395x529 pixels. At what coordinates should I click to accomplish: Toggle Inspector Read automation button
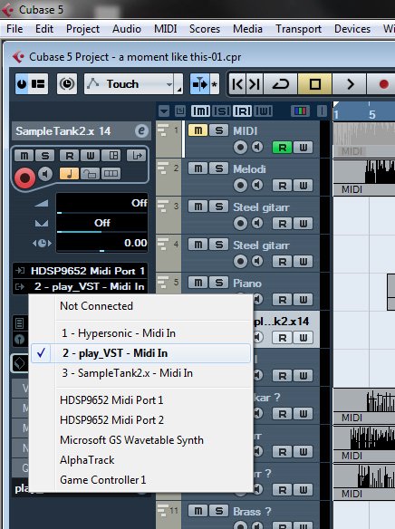[70, 156]
